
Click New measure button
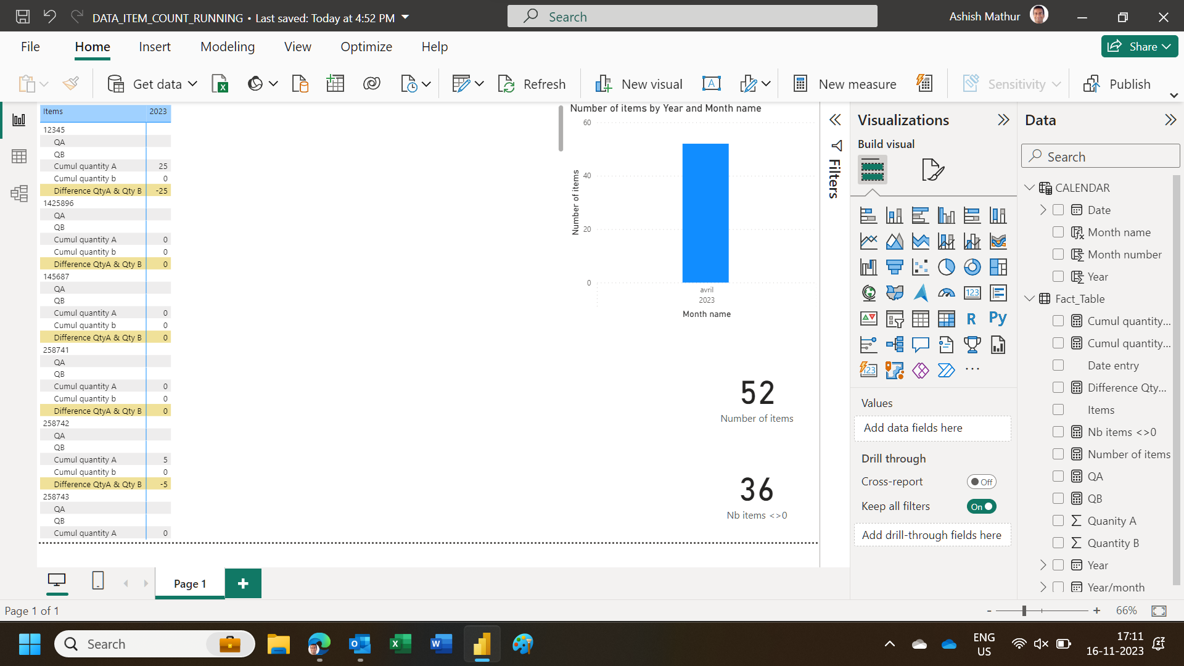[x=844, y=84]
